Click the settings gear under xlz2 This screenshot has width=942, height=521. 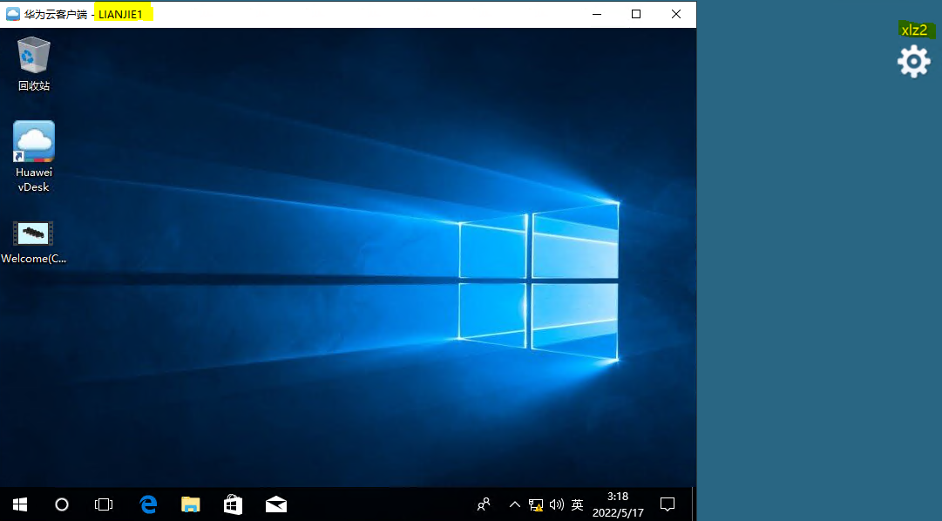914,61
